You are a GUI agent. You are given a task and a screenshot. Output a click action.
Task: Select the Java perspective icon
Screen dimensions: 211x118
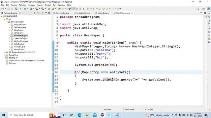click(x=208, y=9)
